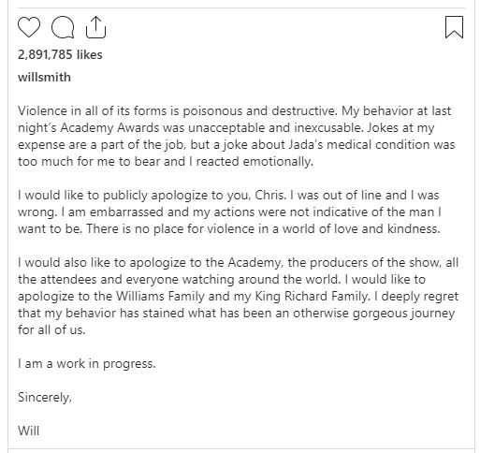Image resolution: width=480 pixels, height=453 pixels.
Task: Select the paragraph starting "Violence in all"
Action: coord(236,137)
